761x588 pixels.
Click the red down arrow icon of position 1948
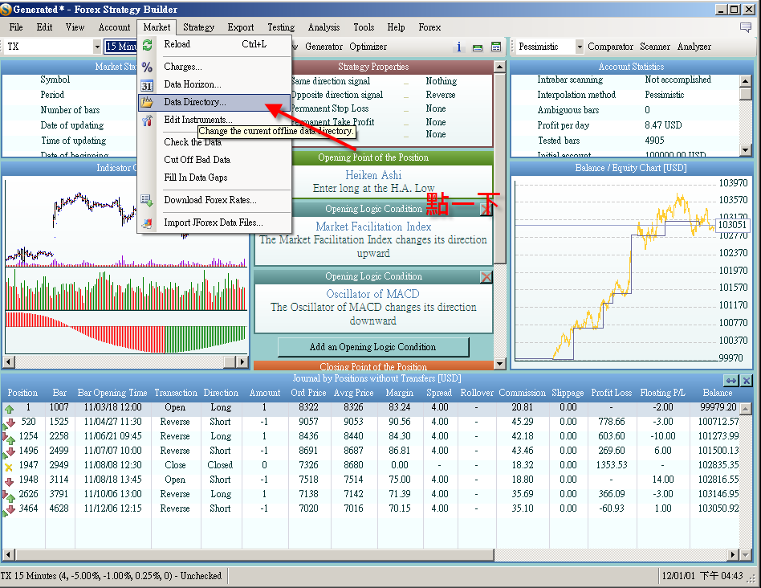(x=9, y=482)
